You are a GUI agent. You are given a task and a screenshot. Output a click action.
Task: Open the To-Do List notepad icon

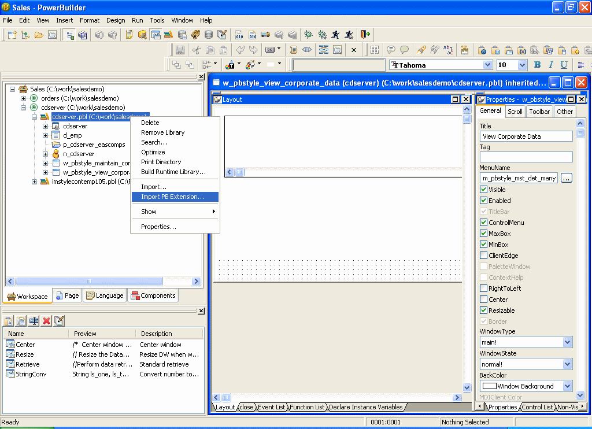(x=129, y=35)
